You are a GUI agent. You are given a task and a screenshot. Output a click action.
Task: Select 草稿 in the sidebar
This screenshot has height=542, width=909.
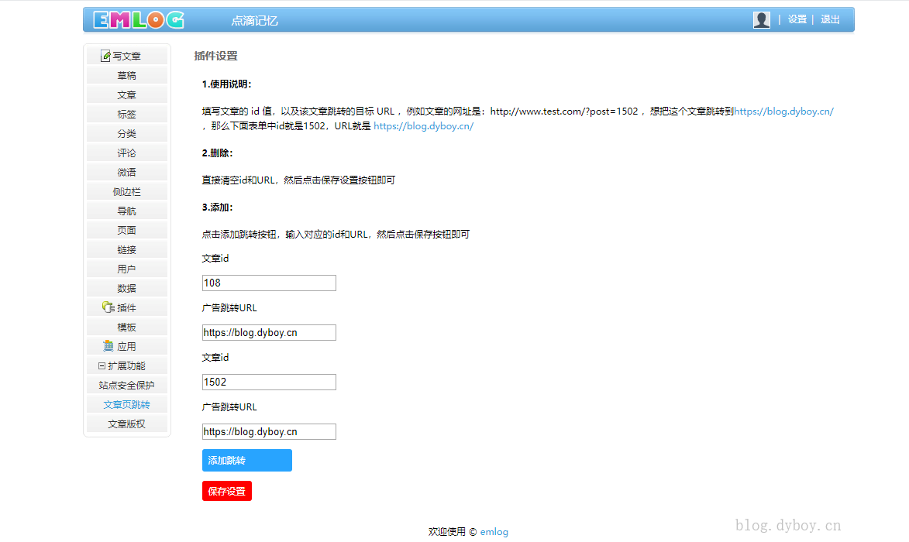point(126,74)
